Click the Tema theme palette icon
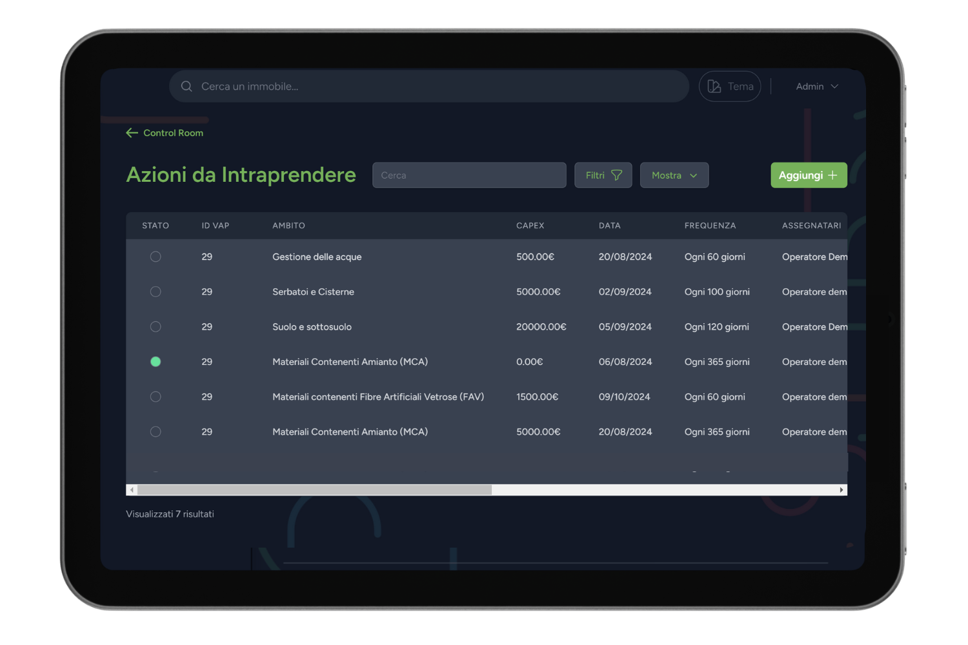968x645 pixels. tap(714, 86)
